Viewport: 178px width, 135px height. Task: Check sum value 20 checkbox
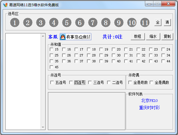tap(114, 49)
